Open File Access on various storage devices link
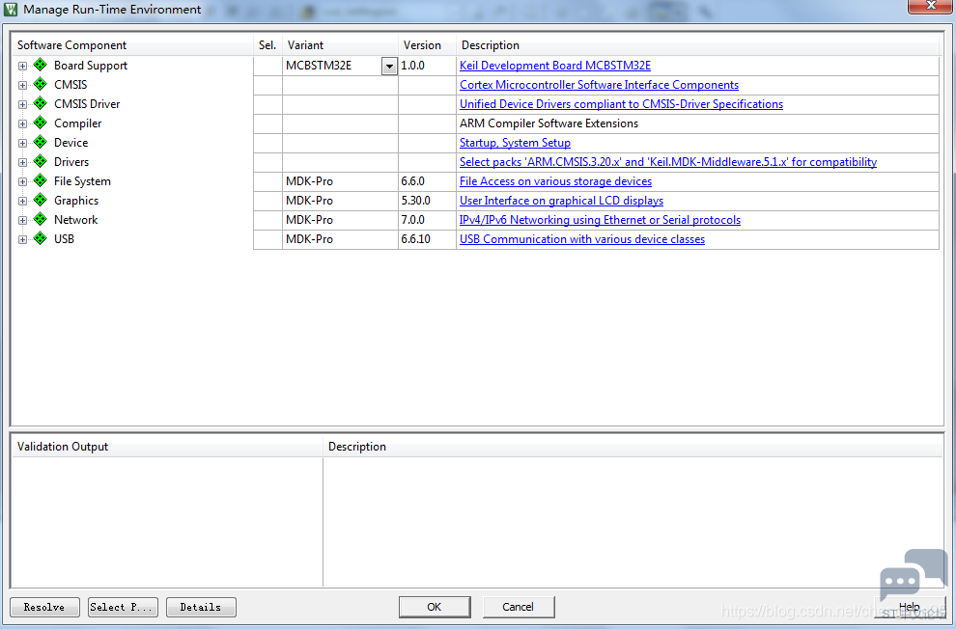The image size is (956, 629). click(555, 181)
